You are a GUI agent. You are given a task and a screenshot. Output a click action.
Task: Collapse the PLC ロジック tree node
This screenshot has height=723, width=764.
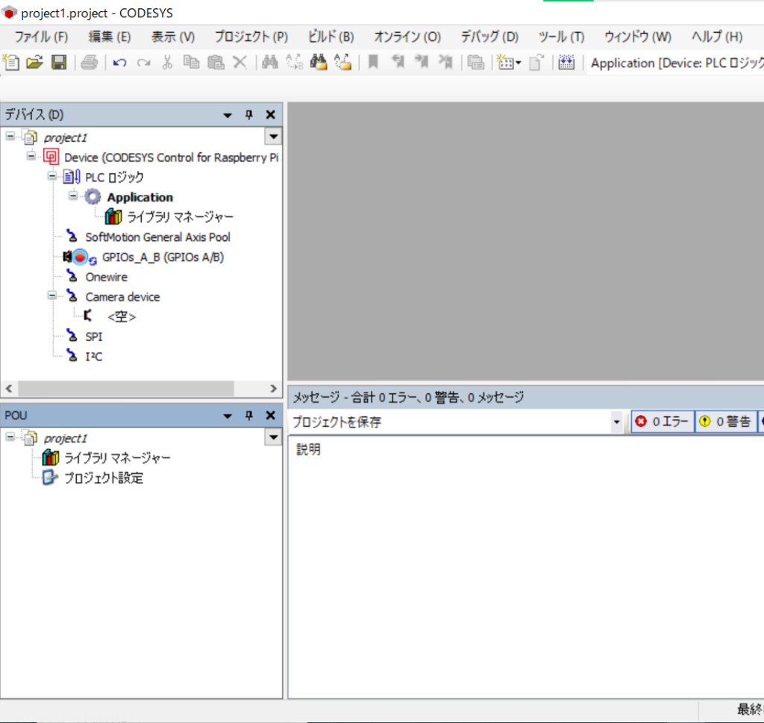(52, 176)
